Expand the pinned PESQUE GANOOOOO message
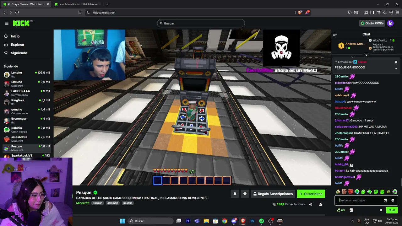This screenshot has height=226, width=402. click(396, 68)
